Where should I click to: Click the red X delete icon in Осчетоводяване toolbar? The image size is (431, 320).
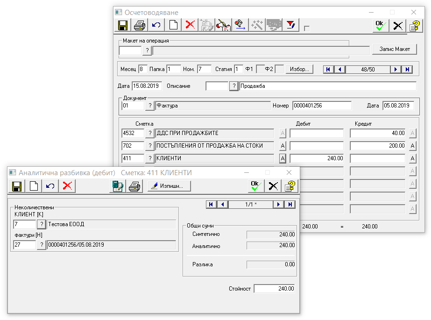click(190, 25)
